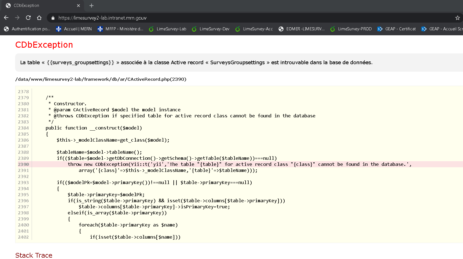
Task: Click the '@throws CDbException' comment line
Action: [x=182, y=116]
